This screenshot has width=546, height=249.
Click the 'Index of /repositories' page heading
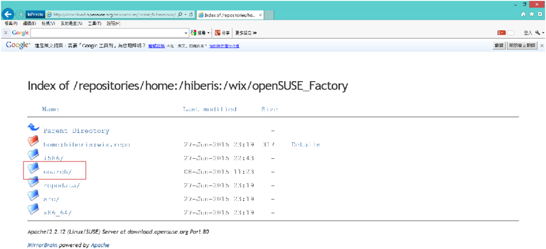click(188, 86)
